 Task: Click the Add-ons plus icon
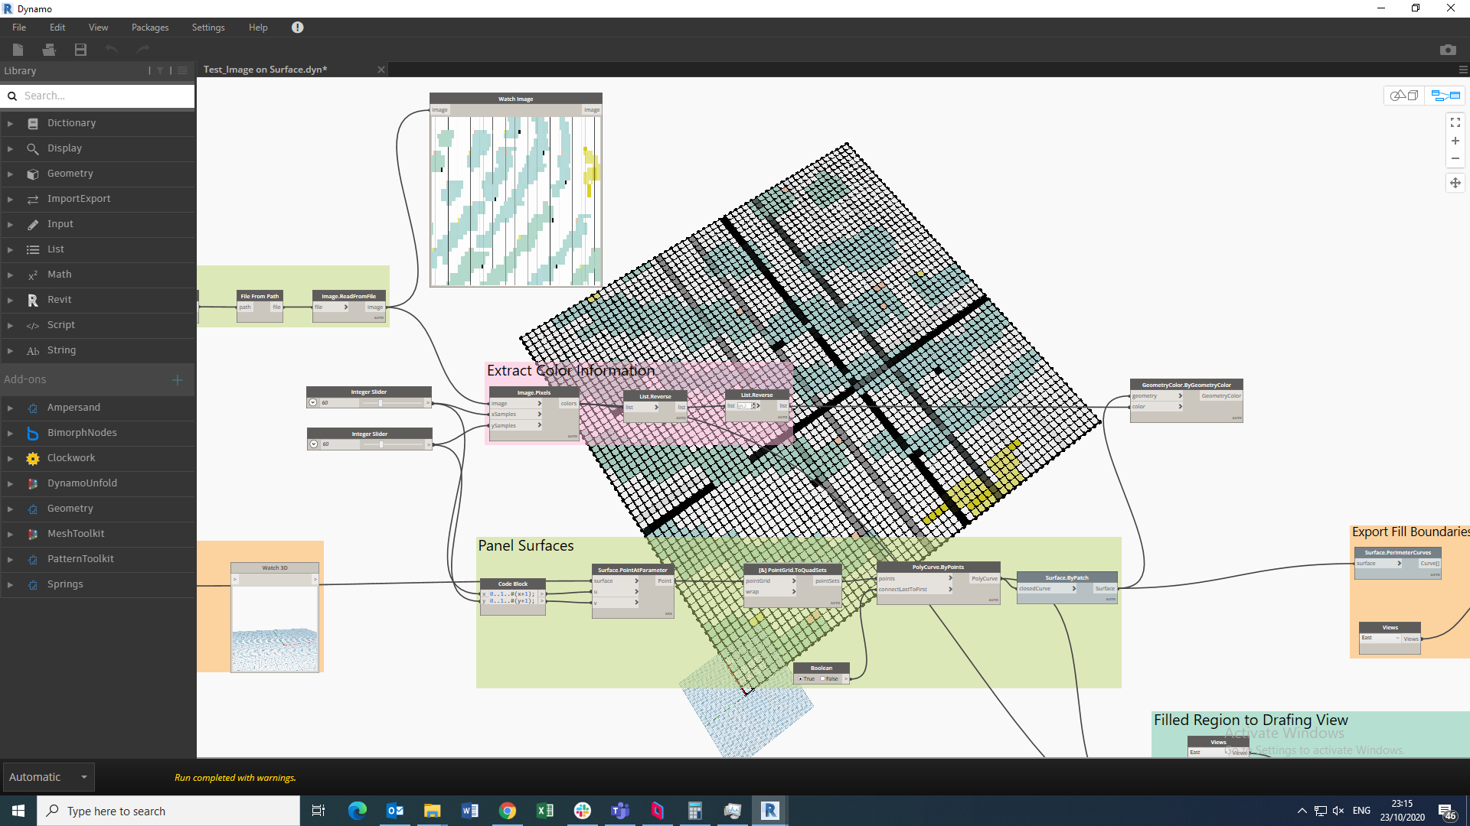point(178,380)
